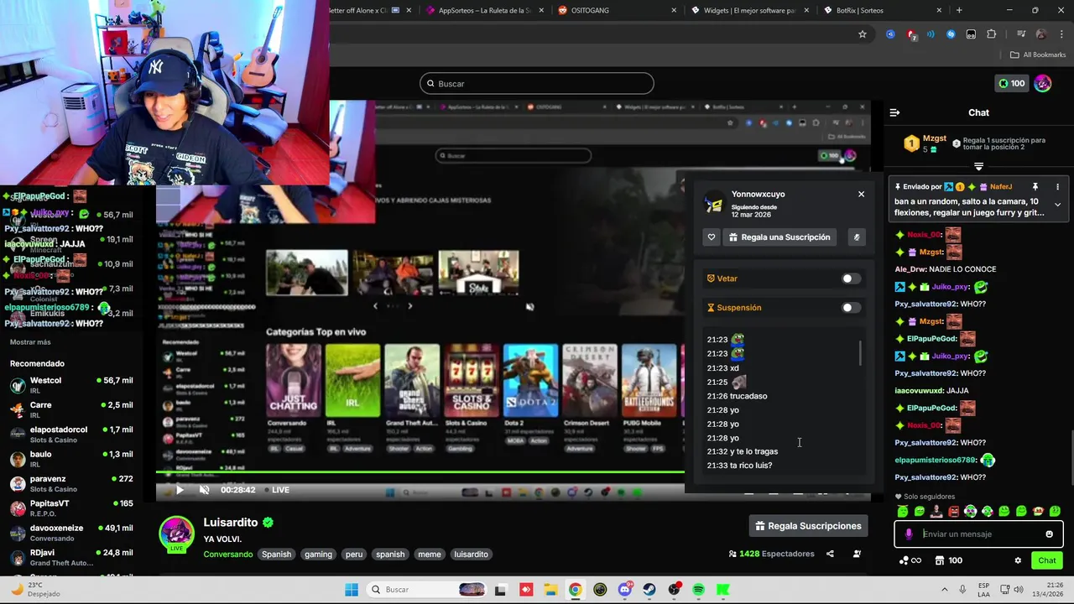Image resolution: width=1074 pixels, height=604 pixels.
Task: Click the LIVE indicator in player
Action: point(278,490)
